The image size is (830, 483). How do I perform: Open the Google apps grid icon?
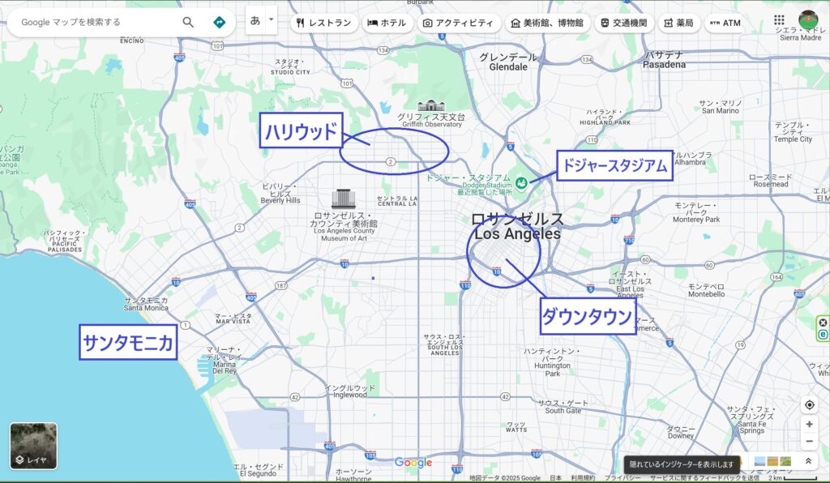tap(779, 20)
